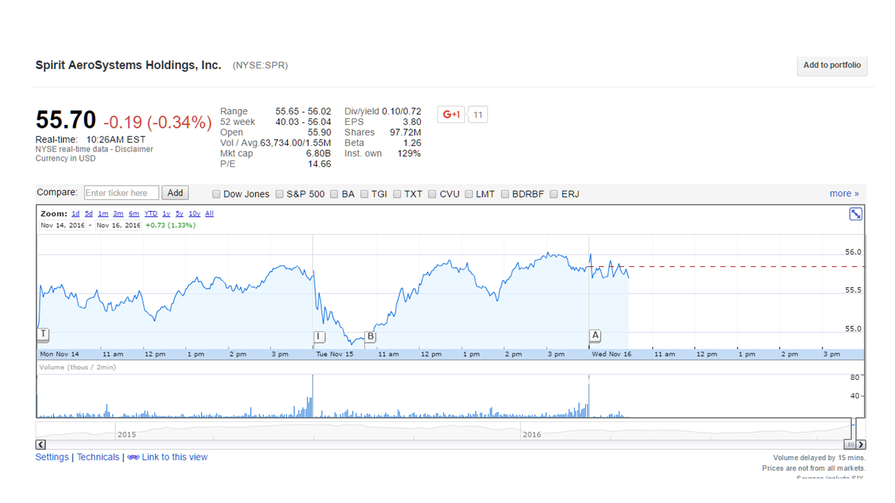Select the 6m zoom range
895x503 pixels.
pyautogui.click(x=134, y=214)
